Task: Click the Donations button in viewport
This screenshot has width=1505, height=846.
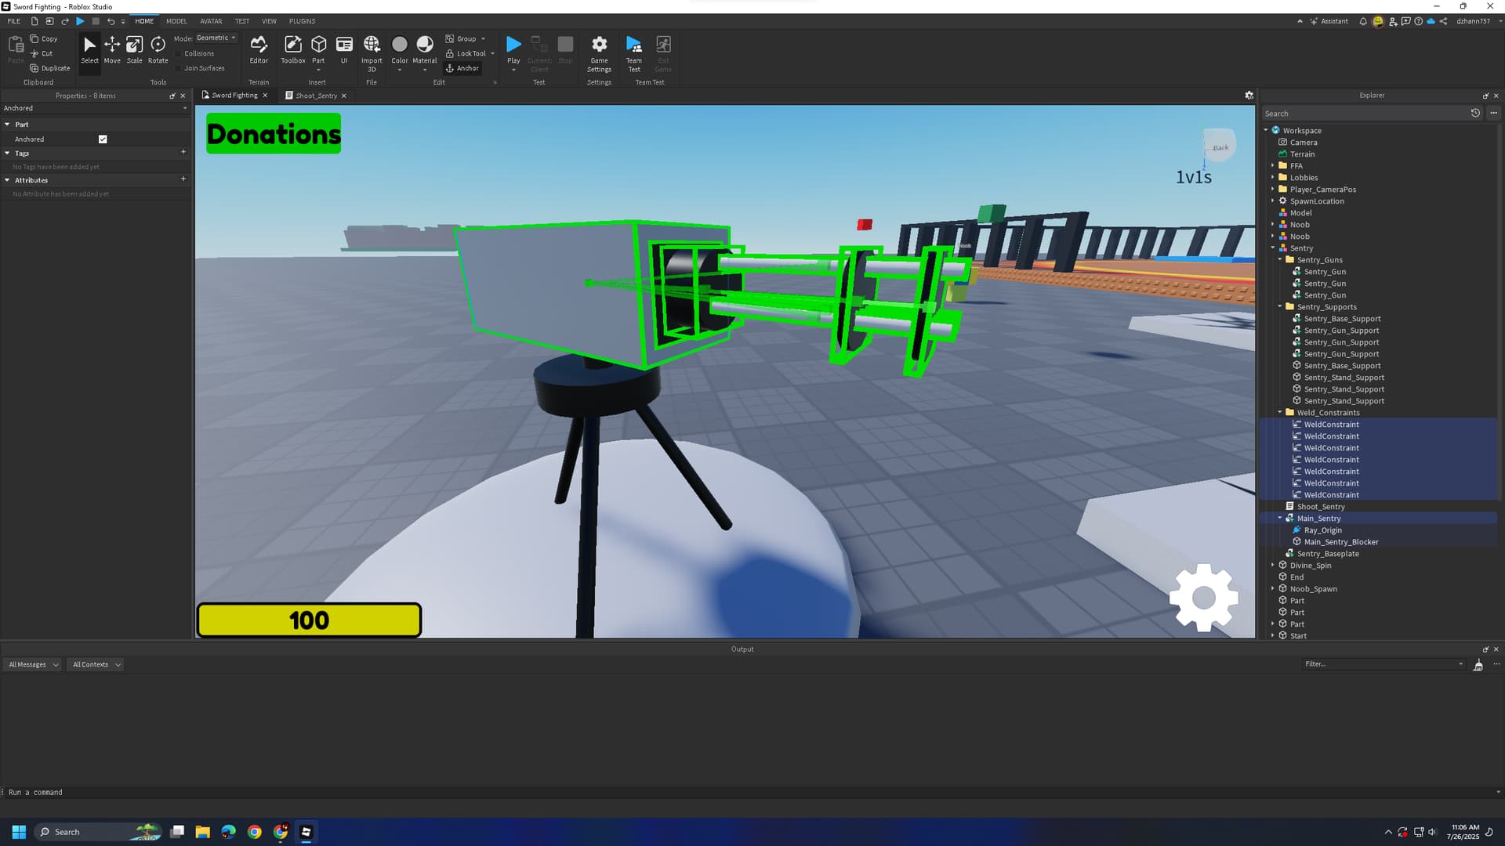Action: point(274,134)
